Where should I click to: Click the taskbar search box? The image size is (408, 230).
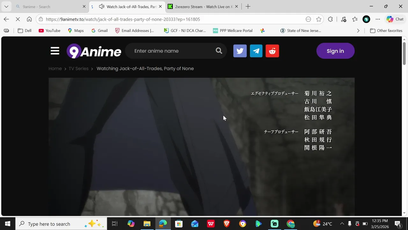click(x=61, y=224)
